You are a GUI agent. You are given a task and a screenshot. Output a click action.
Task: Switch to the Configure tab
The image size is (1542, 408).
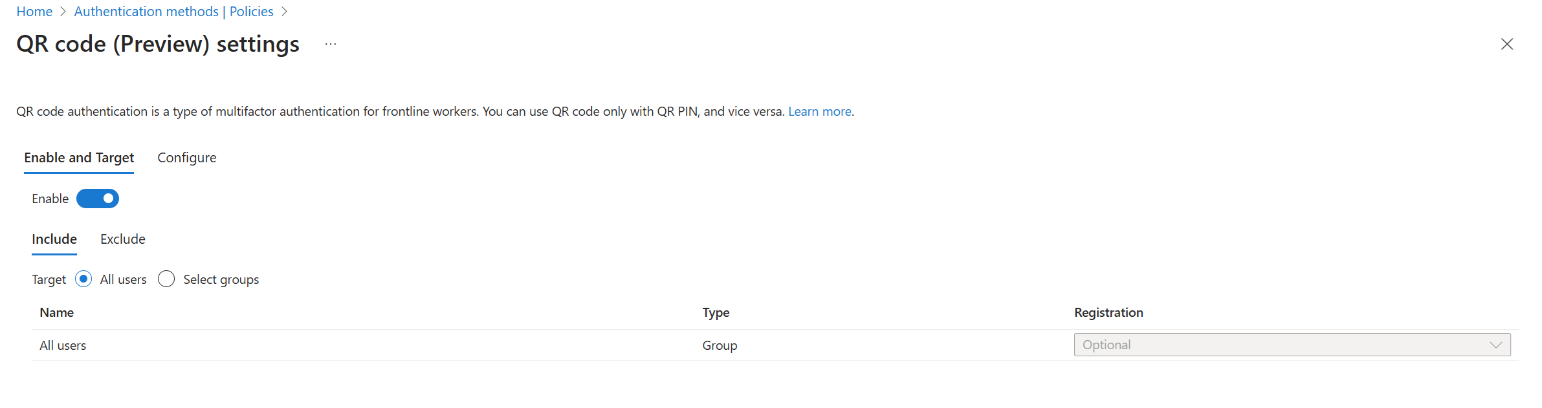pyautogui.click(x=186, y=157)
